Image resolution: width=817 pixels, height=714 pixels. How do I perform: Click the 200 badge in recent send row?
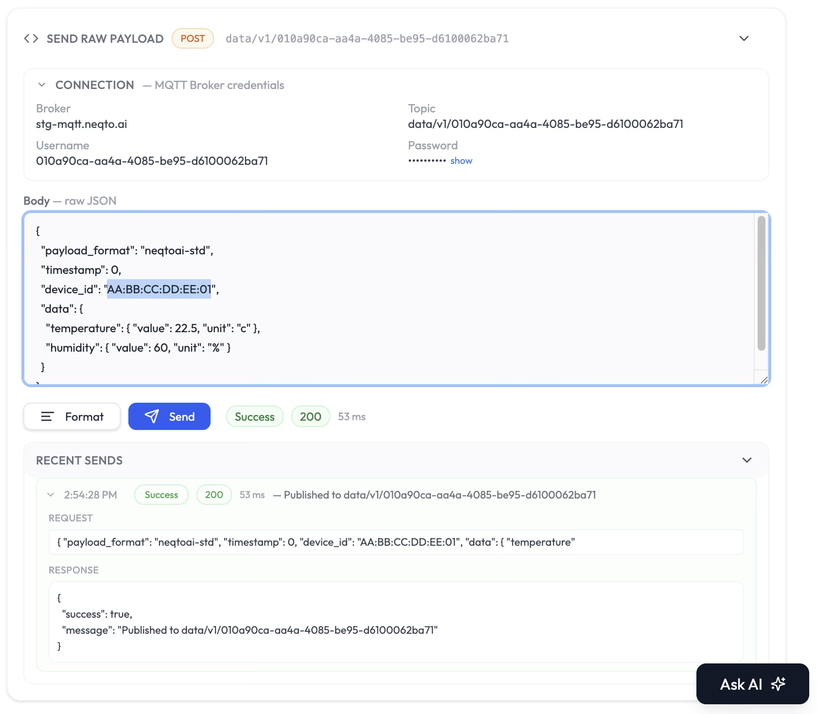[x=214, y=495]
